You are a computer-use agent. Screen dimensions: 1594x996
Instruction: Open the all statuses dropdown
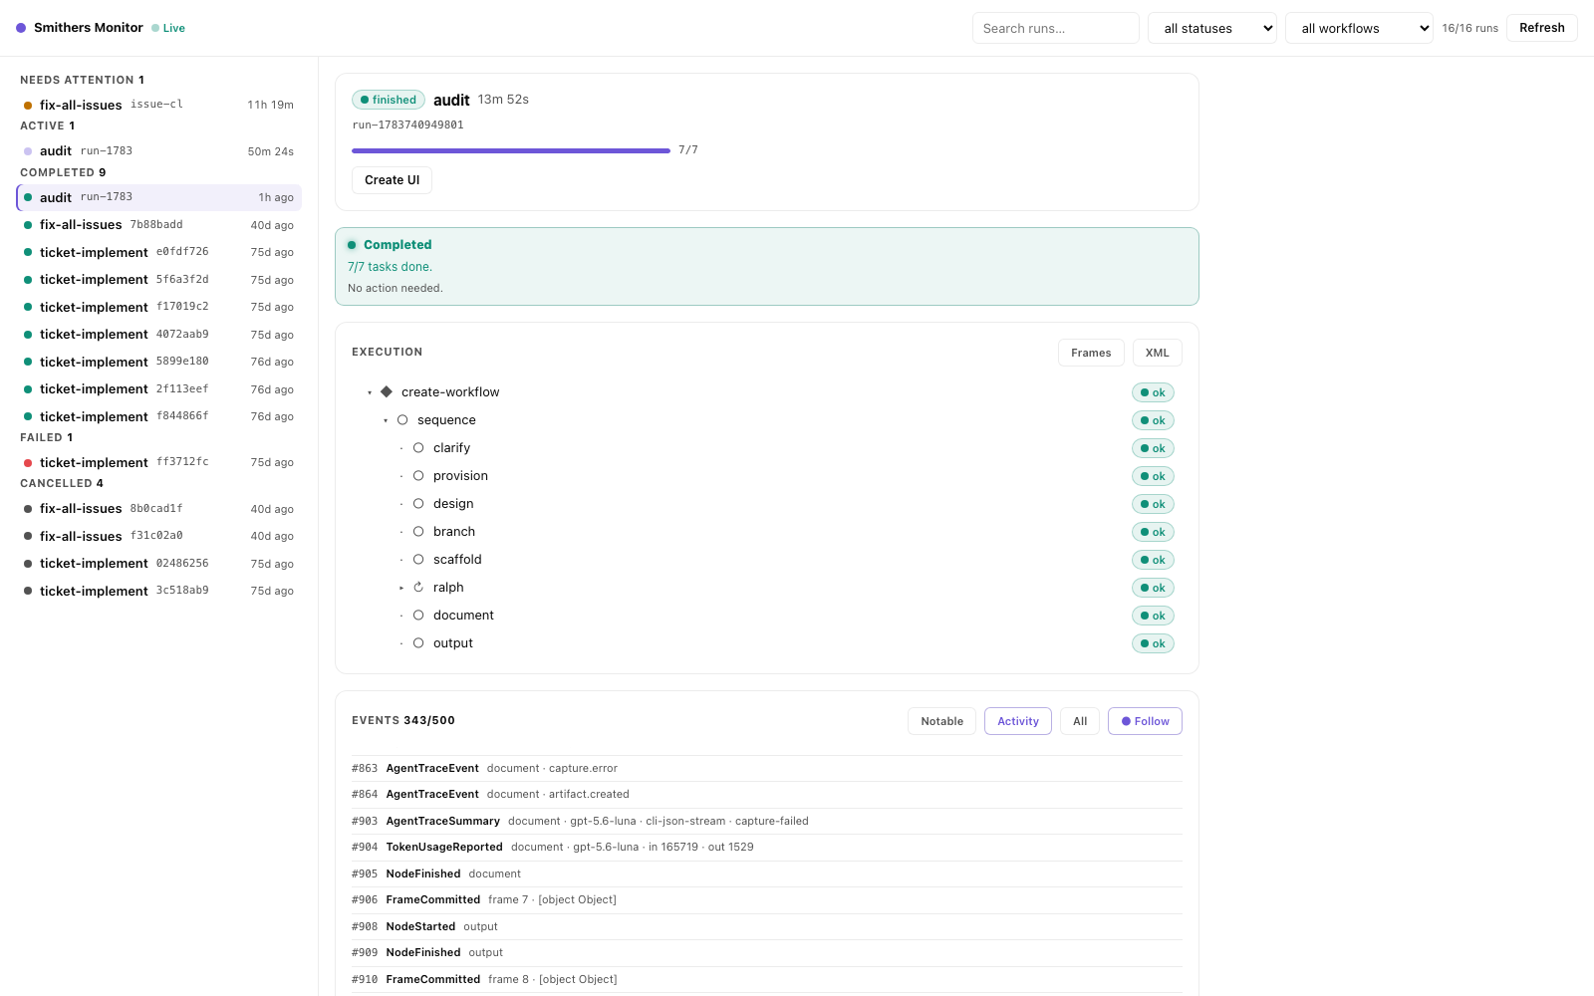coord(1212,28)
